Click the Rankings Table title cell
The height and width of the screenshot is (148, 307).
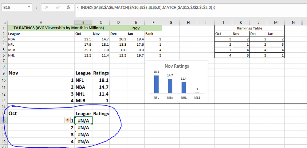tap(250, 28)
